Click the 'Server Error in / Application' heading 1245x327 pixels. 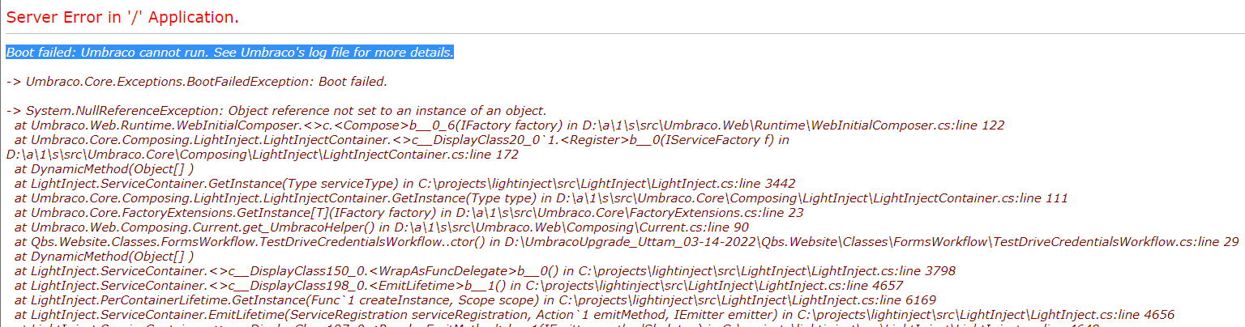[122, 17]
